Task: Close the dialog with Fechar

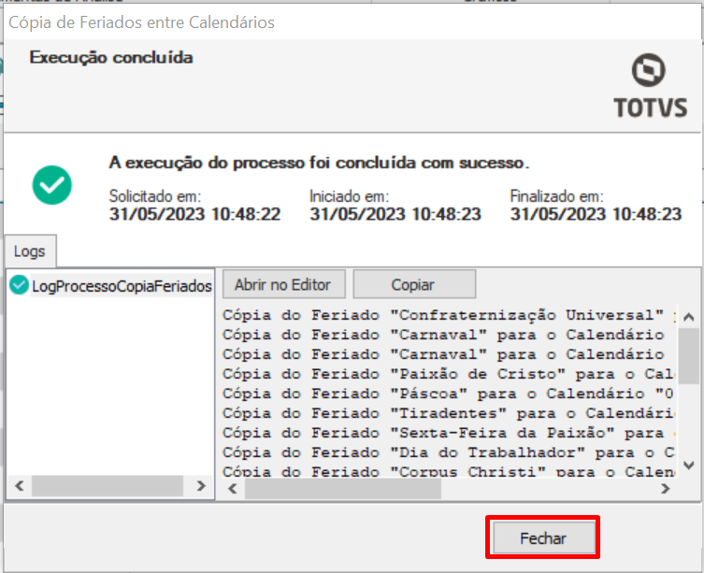Action: click(x=542, y=538)
